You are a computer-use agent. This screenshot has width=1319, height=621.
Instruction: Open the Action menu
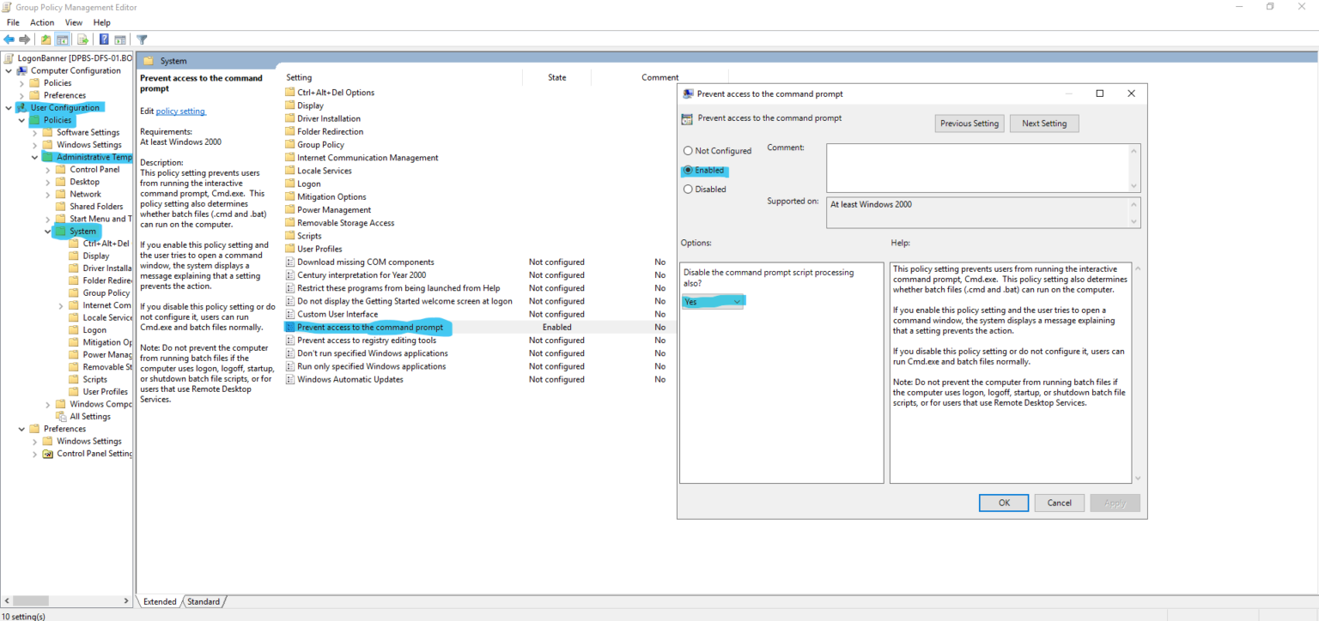pos(40,21)
